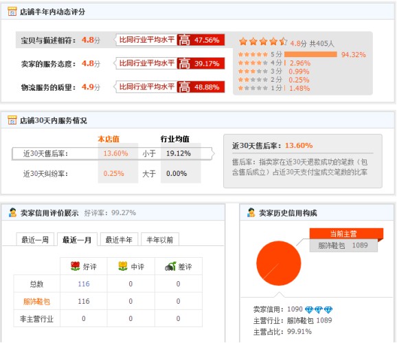
Task: Click the 当前主营 orange label
Action: (346, 233)
